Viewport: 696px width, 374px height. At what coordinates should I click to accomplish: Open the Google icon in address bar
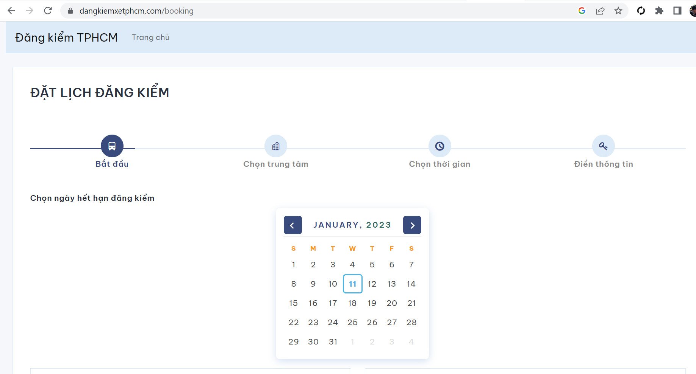tap(582, 11)
